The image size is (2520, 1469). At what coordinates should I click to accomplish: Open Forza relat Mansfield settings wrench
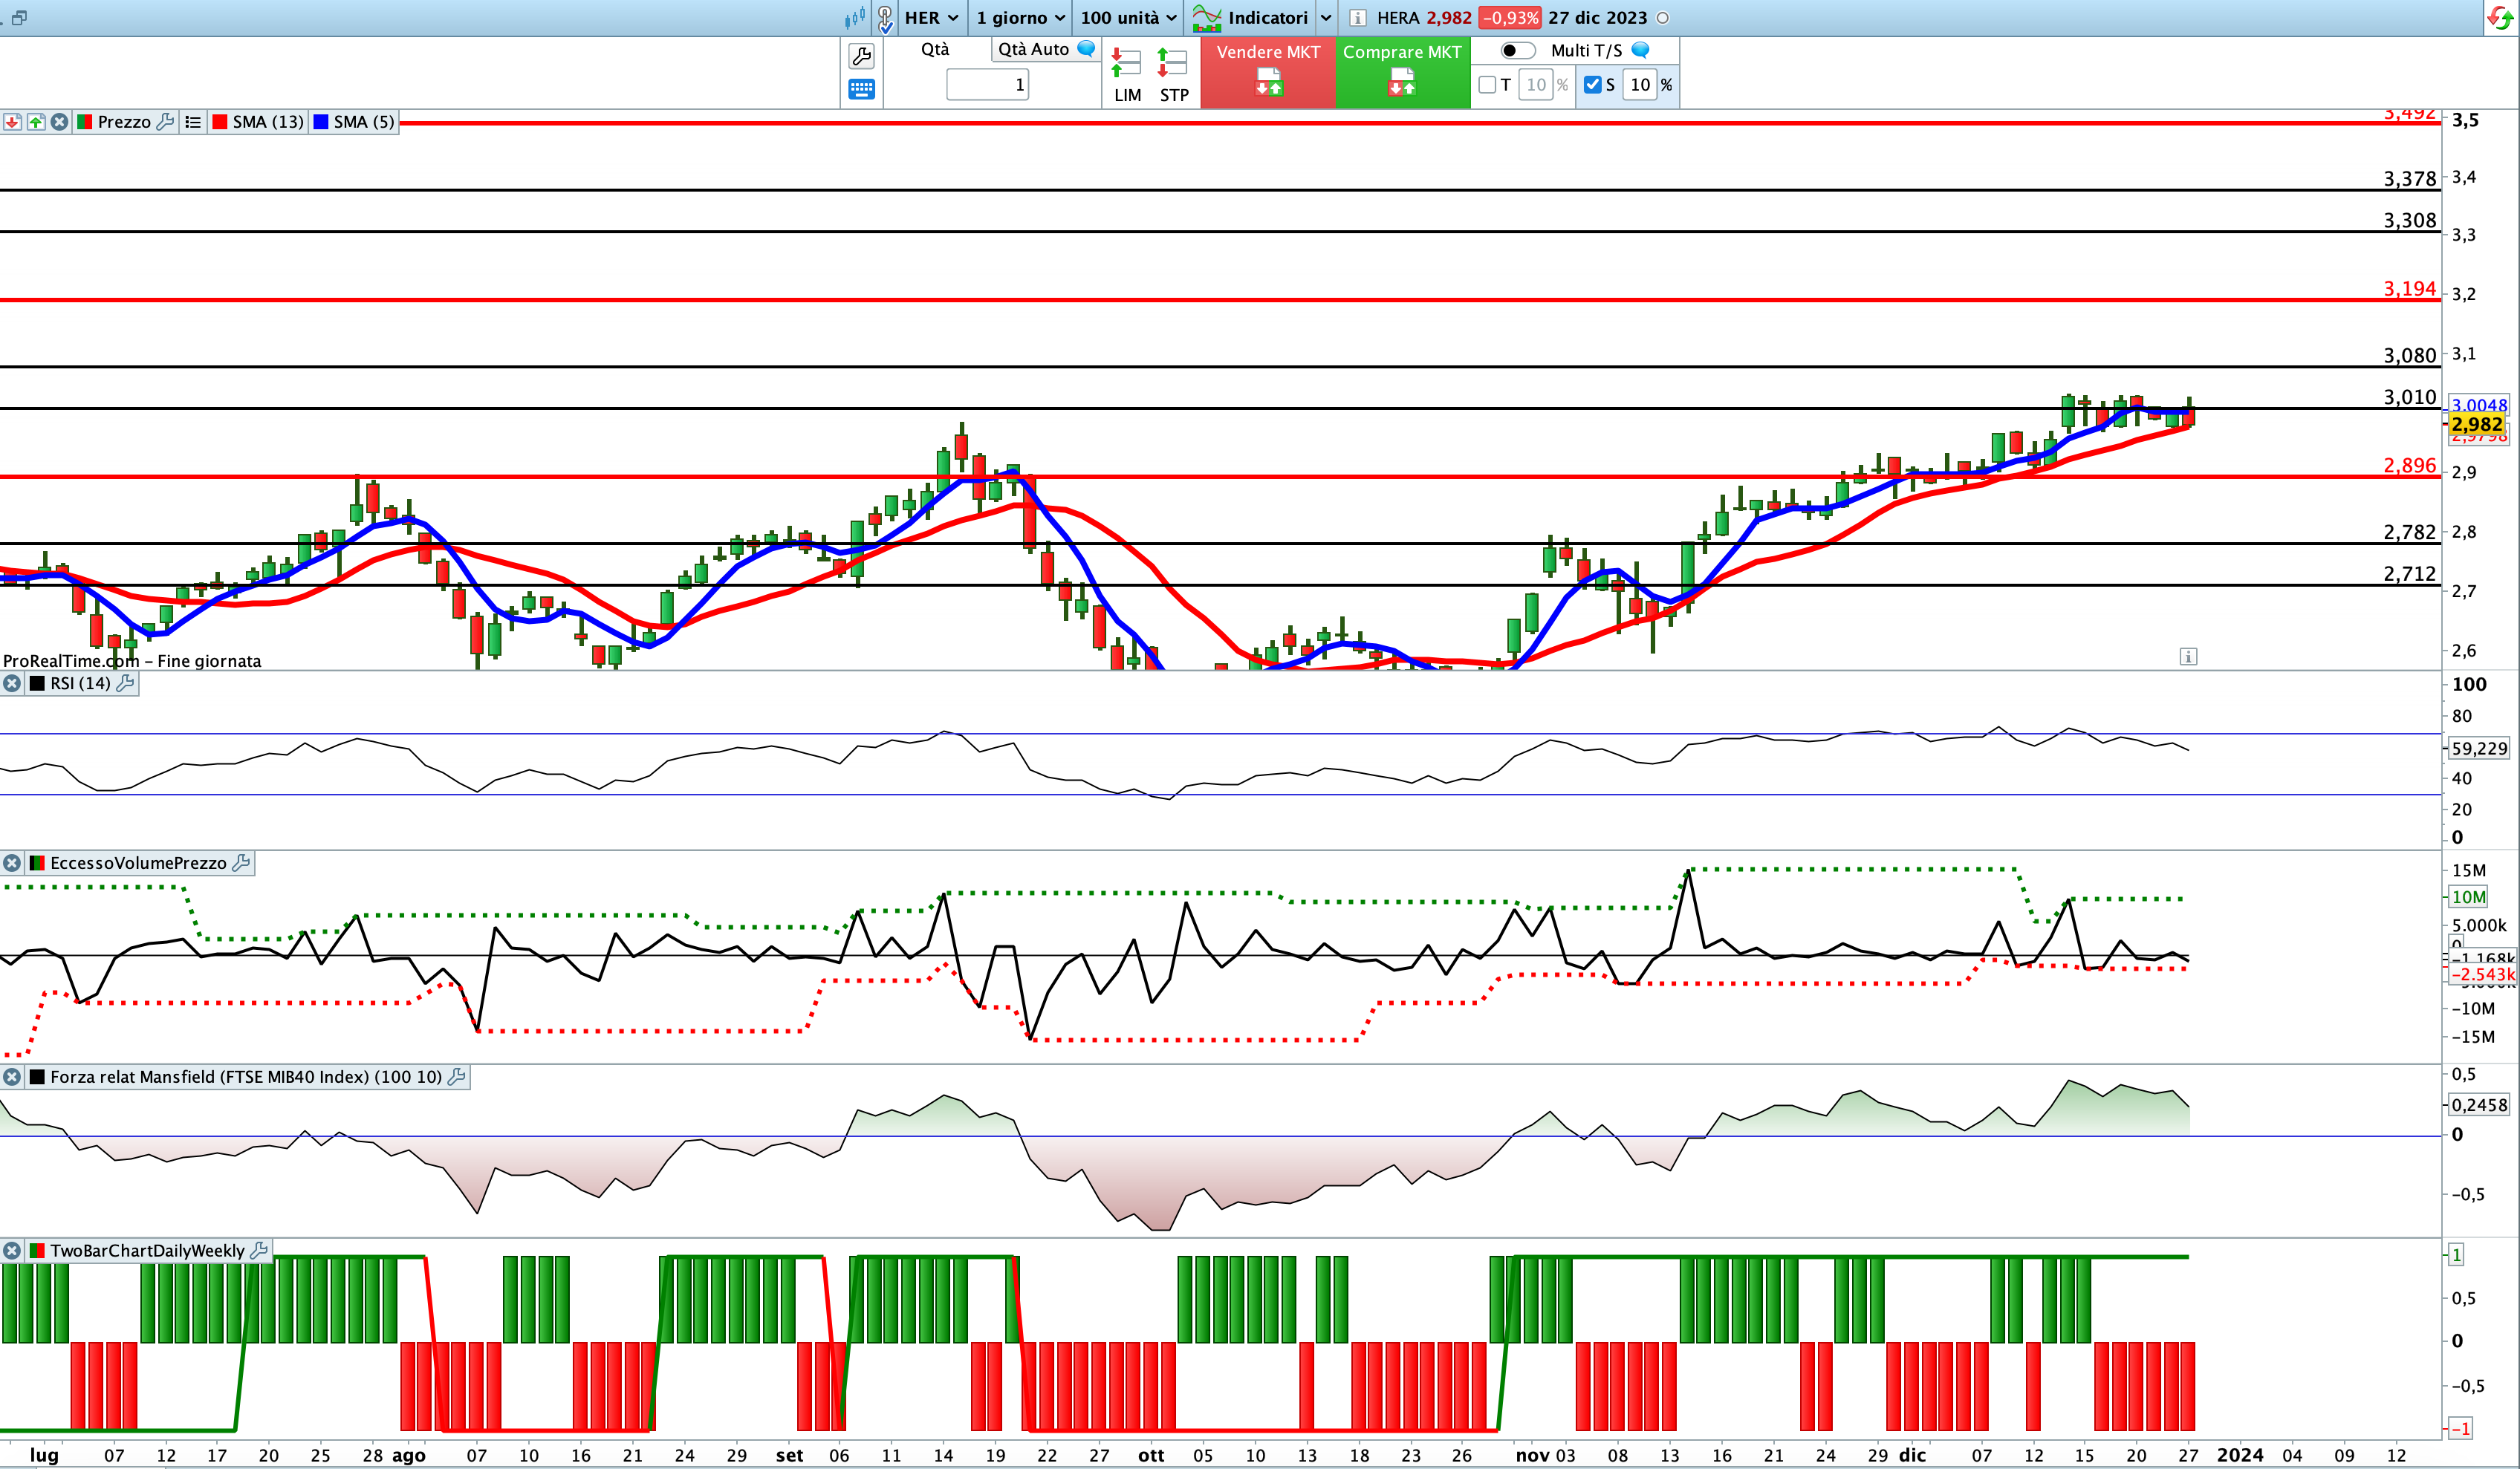[x=456, y=1076]
